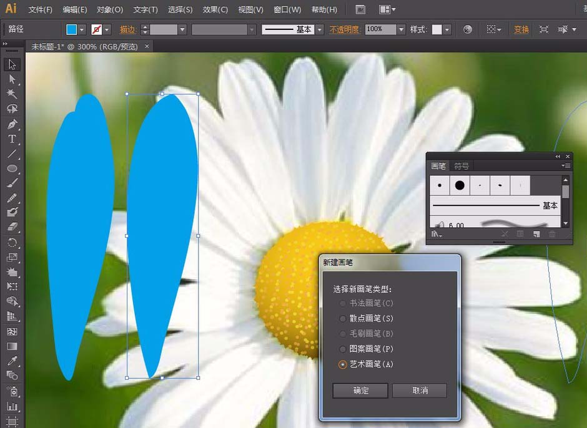
Task: Click the brush panel scrollbar down arrow
Action: click(x=566, y=223)
